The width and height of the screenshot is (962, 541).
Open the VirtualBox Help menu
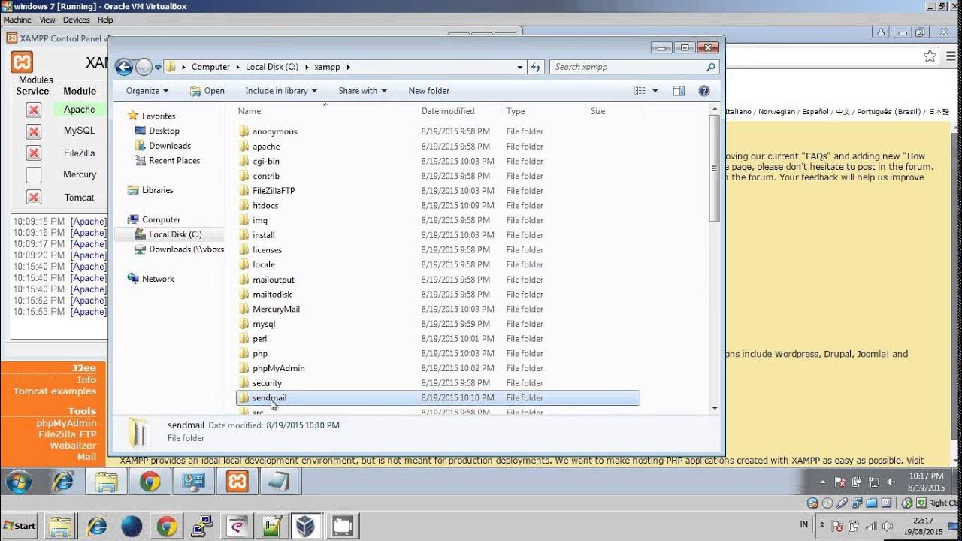point(105,20)
